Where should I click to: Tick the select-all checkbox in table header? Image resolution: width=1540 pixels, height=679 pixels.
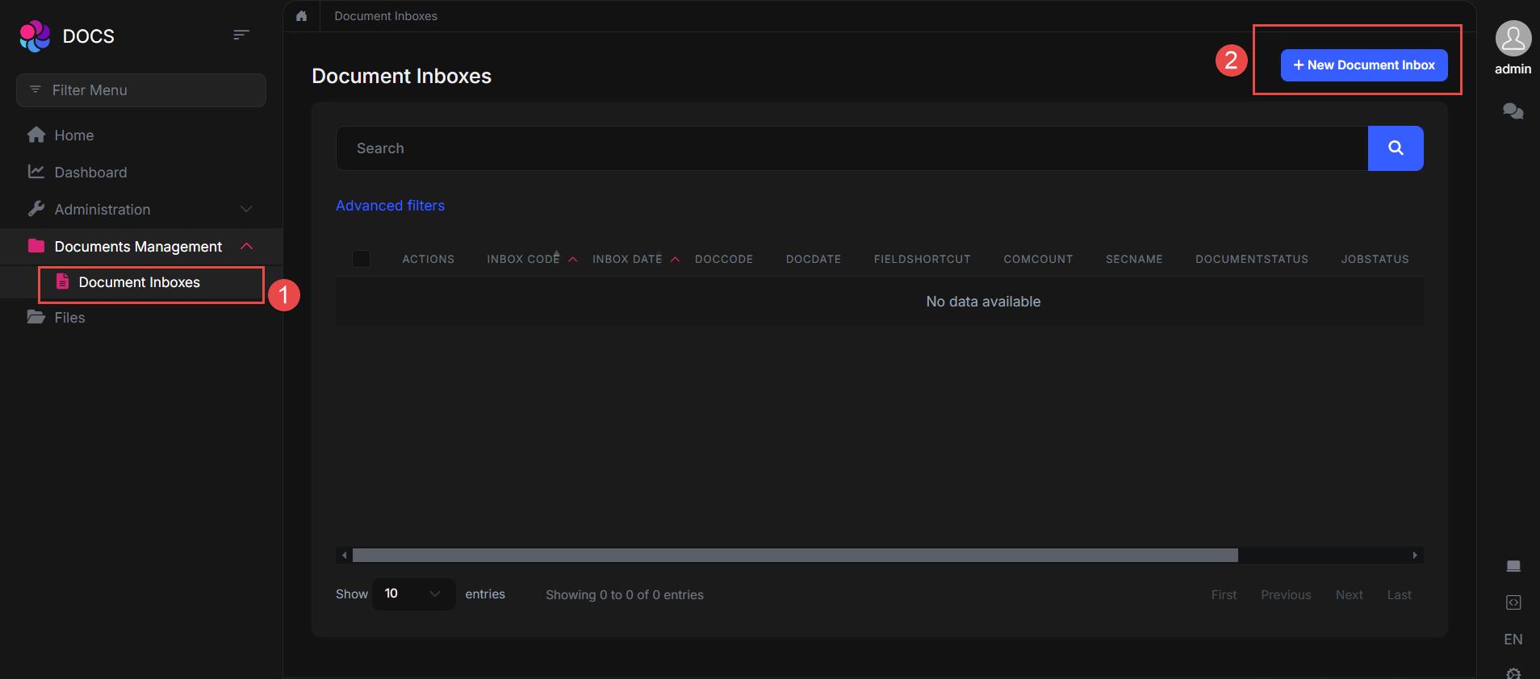(362, 259)
